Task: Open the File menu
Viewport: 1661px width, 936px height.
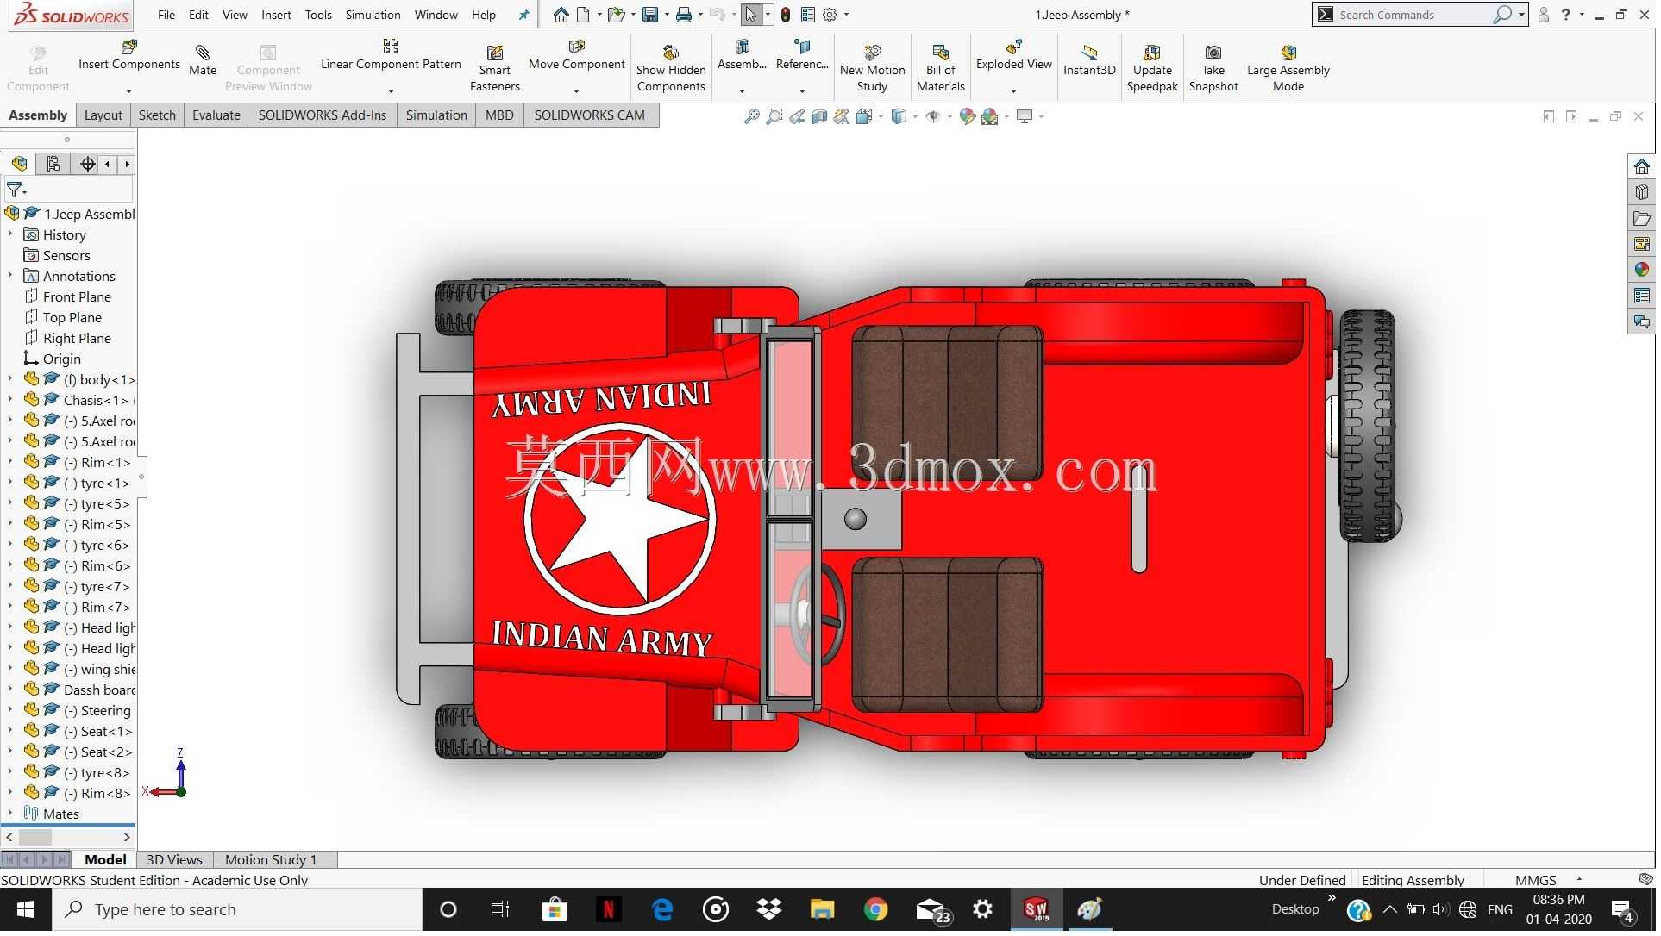Action: tap(166, 15)
